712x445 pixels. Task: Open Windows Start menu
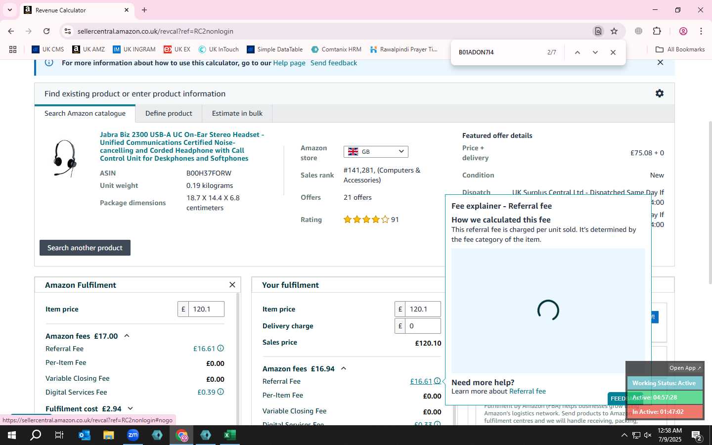pos(12,435)
